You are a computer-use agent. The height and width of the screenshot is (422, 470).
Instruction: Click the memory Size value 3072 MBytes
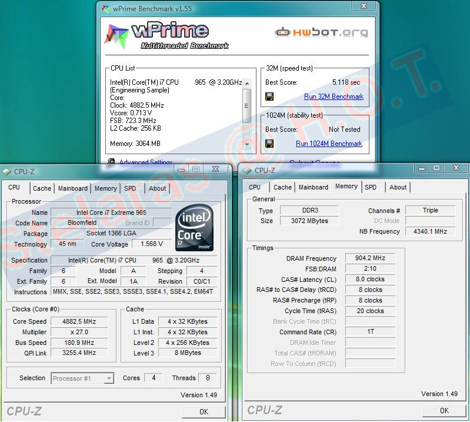click(x=309, y=221)
